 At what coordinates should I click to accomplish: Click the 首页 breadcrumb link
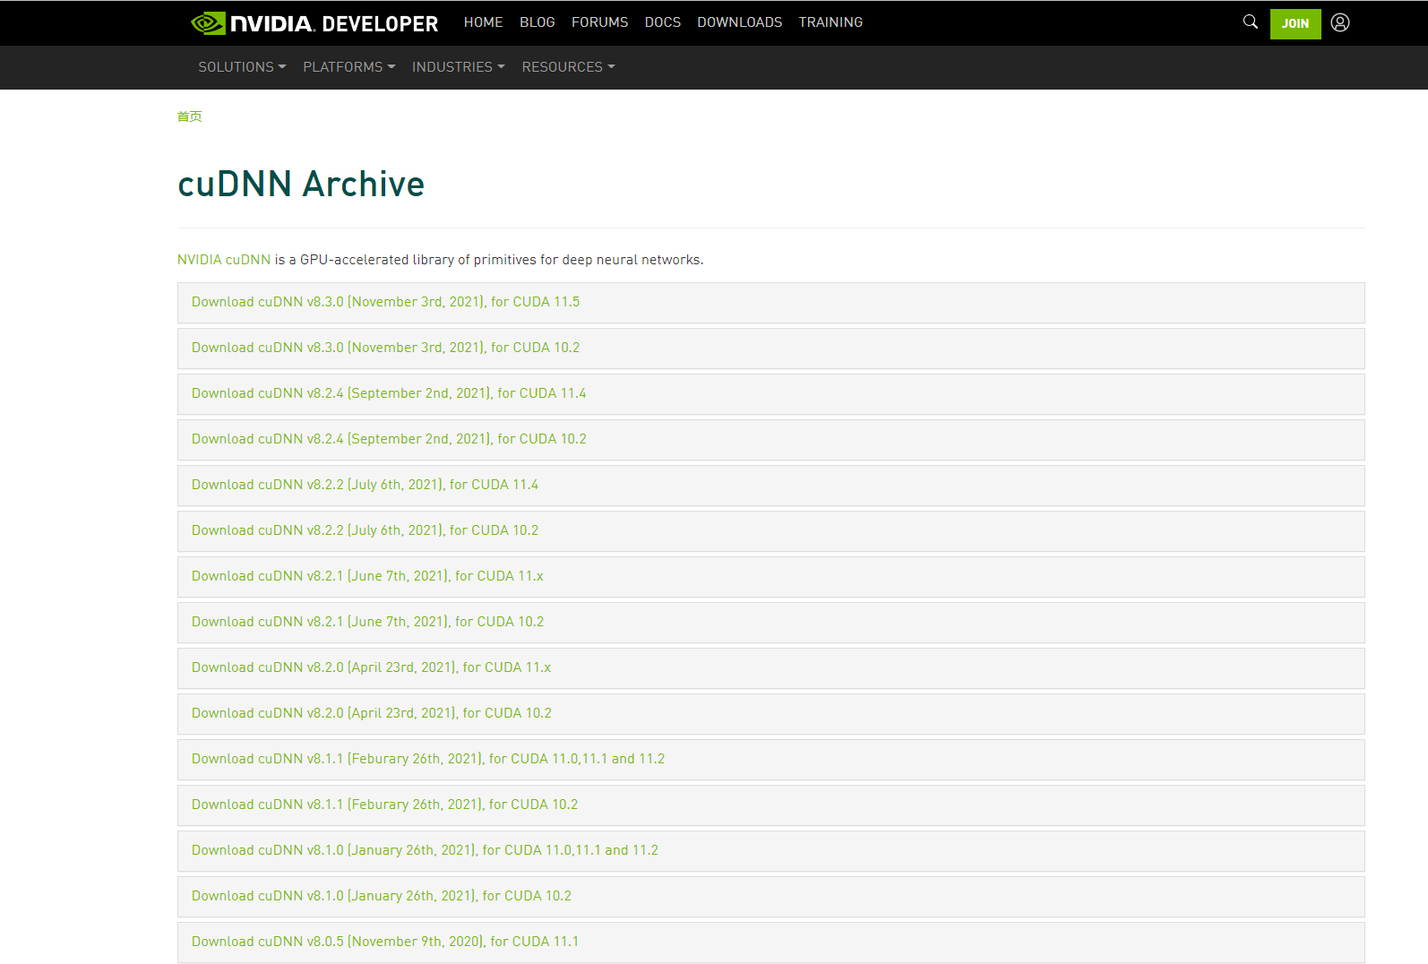[x=189, y=116]
